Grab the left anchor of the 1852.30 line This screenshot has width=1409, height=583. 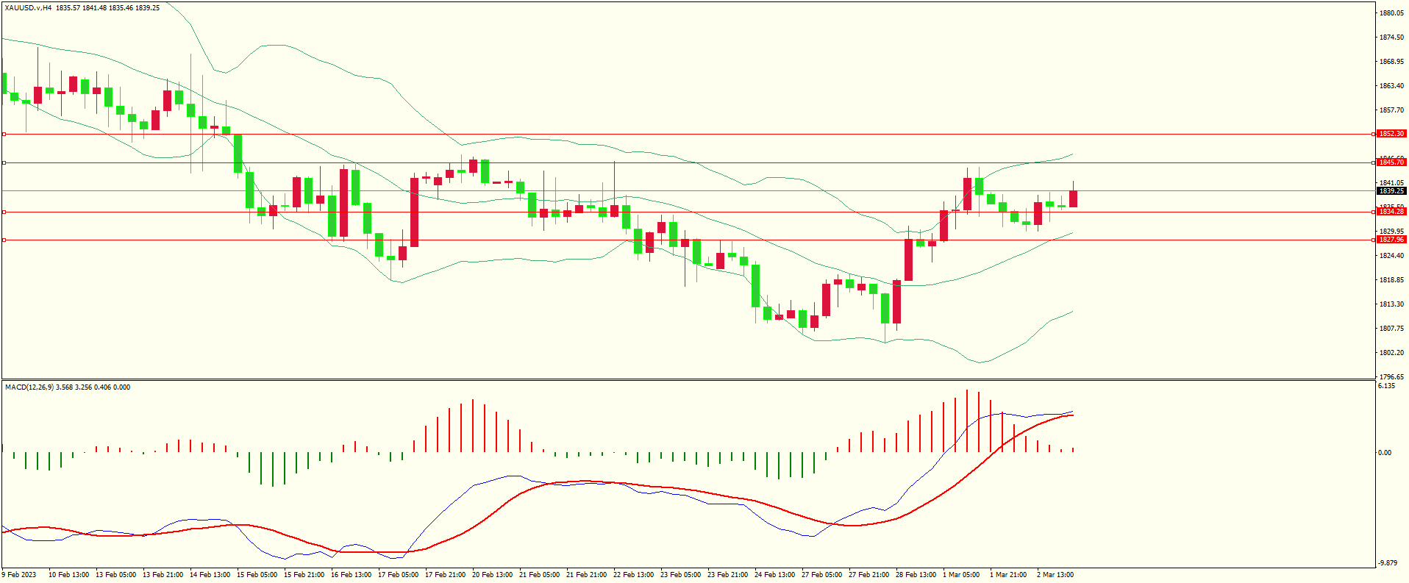tap(4, 134)
